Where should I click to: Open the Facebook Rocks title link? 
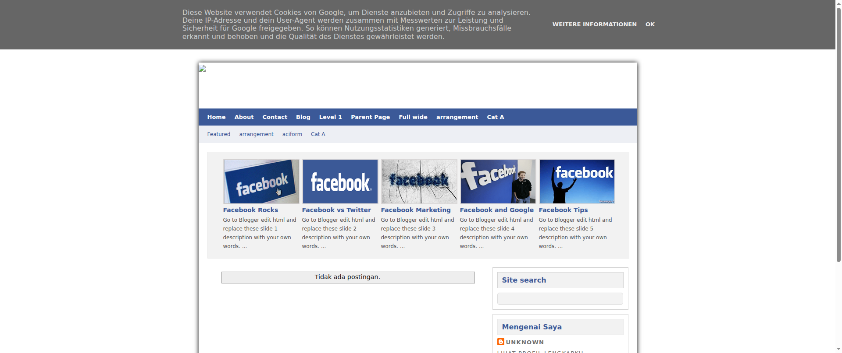pyautogui.click(x=250, y=210)
